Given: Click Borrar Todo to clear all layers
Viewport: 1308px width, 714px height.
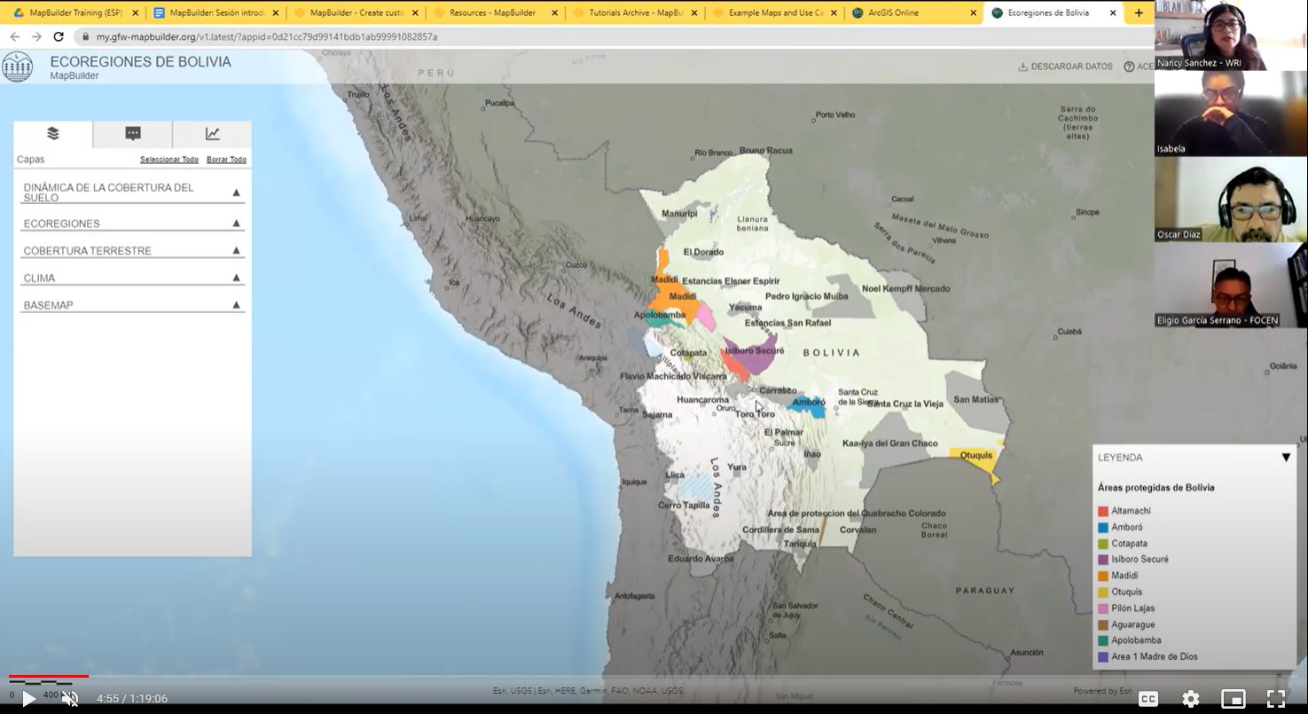Looking at the screenshot, I should coord(226,158).
